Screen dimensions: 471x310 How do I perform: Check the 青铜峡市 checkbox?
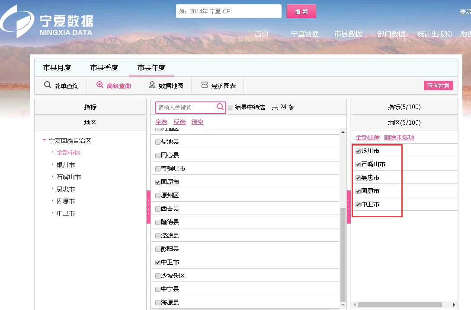click(158, 169)
